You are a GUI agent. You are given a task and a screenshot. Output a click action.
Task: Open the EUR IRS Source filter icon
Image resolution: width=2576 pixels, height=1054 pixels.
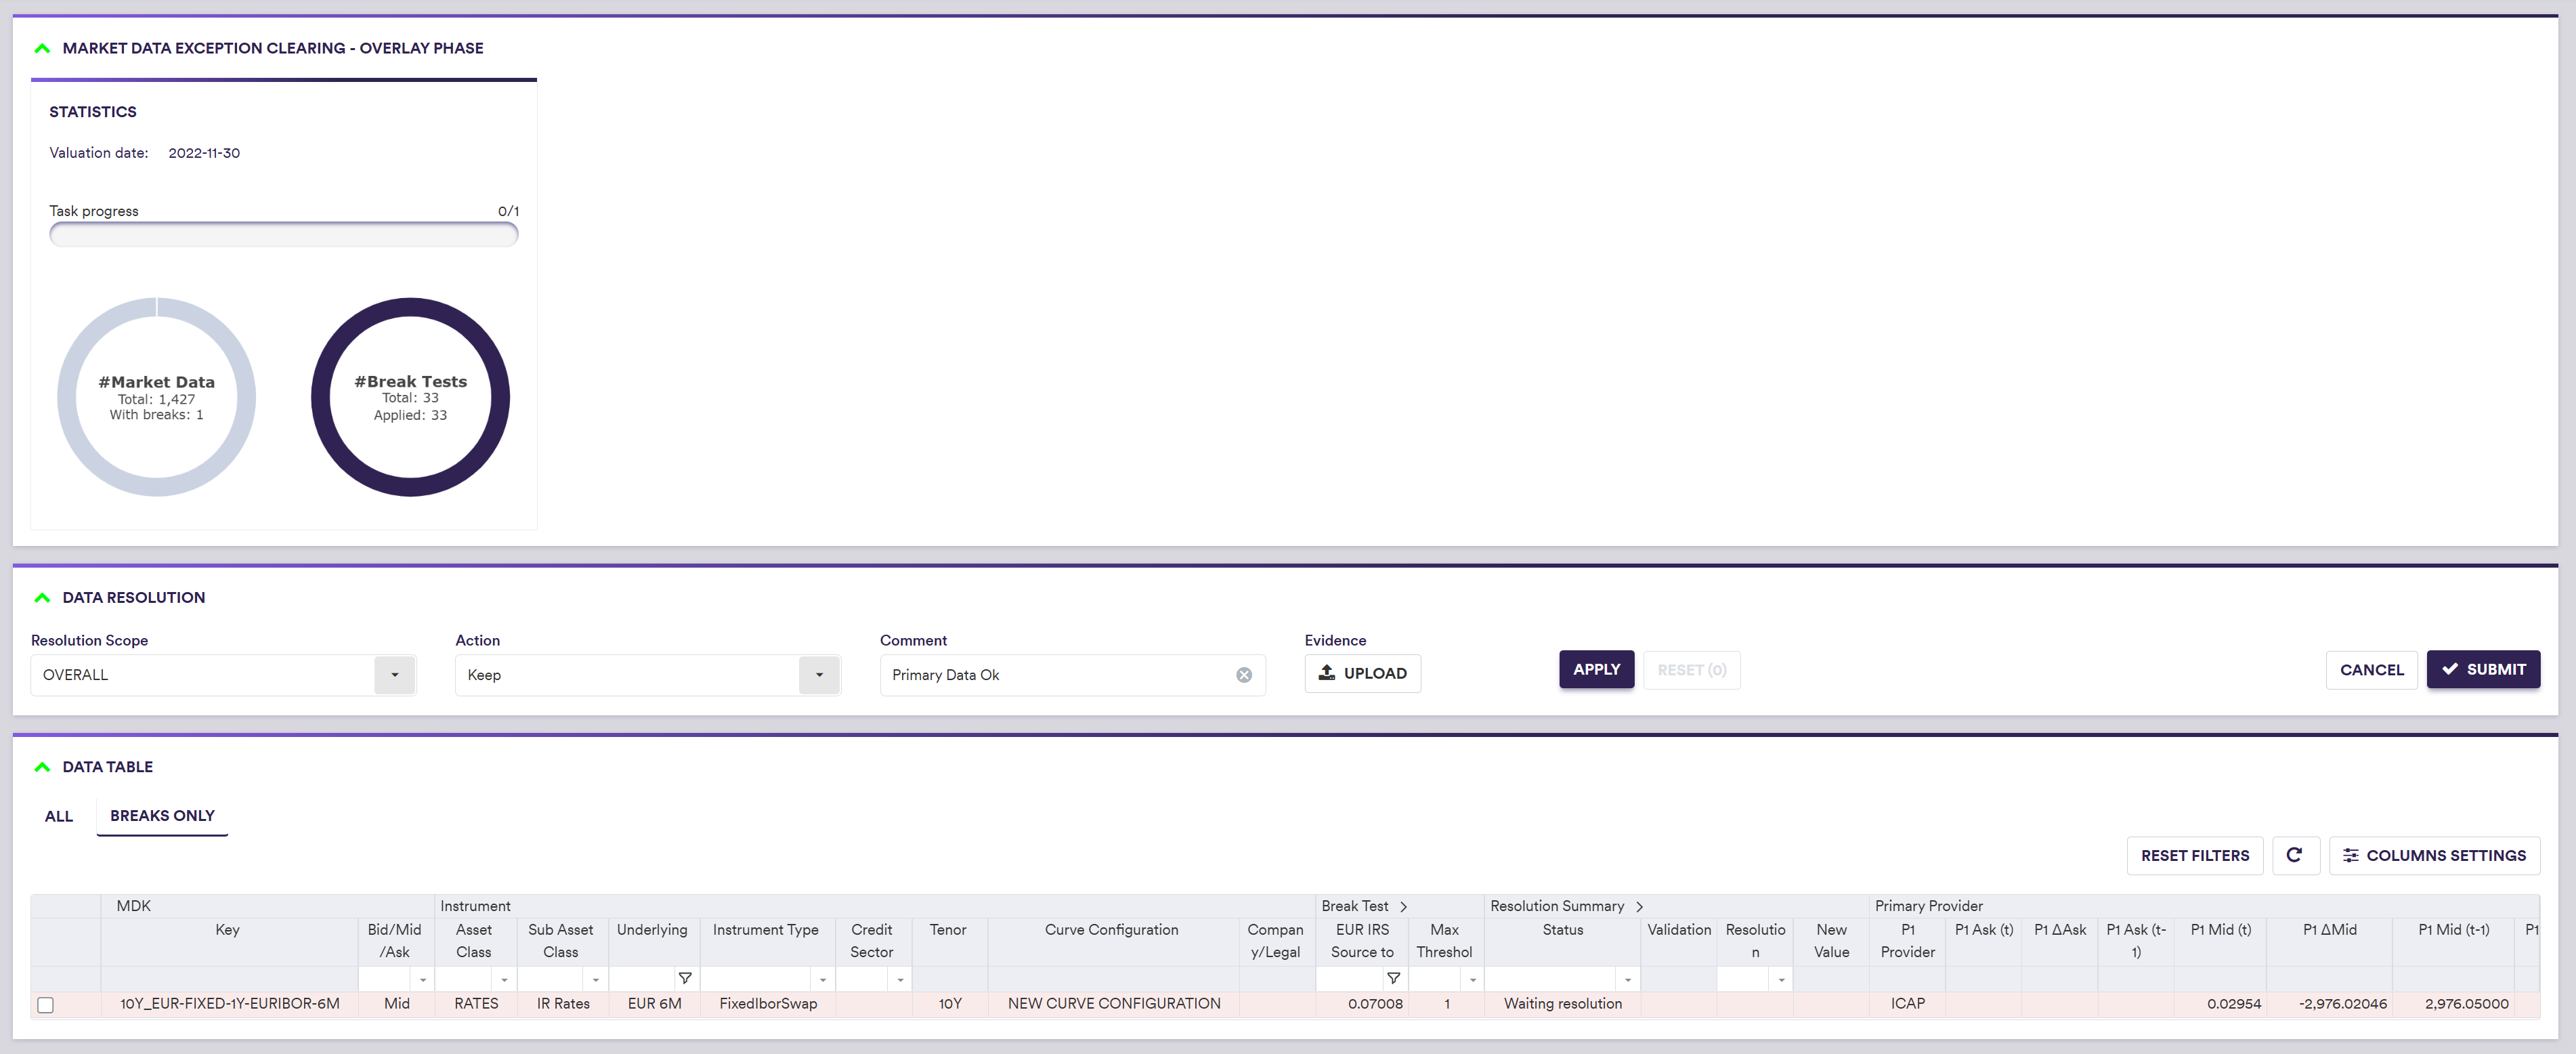(1393, 978)
